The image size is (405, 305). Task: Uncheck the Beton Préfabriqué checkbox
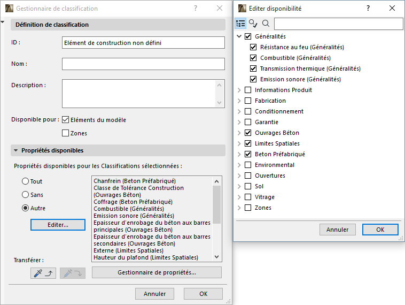[x=248, y=154]
